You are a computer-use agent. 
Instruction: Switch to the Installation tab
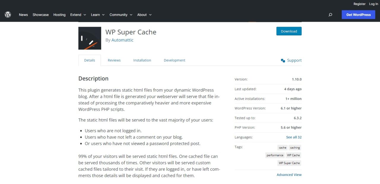[x=142, y=60]
